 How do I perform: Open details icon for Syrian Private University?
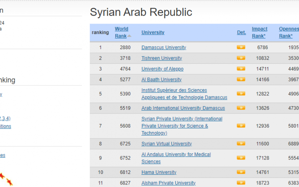[x=241, y=126]
